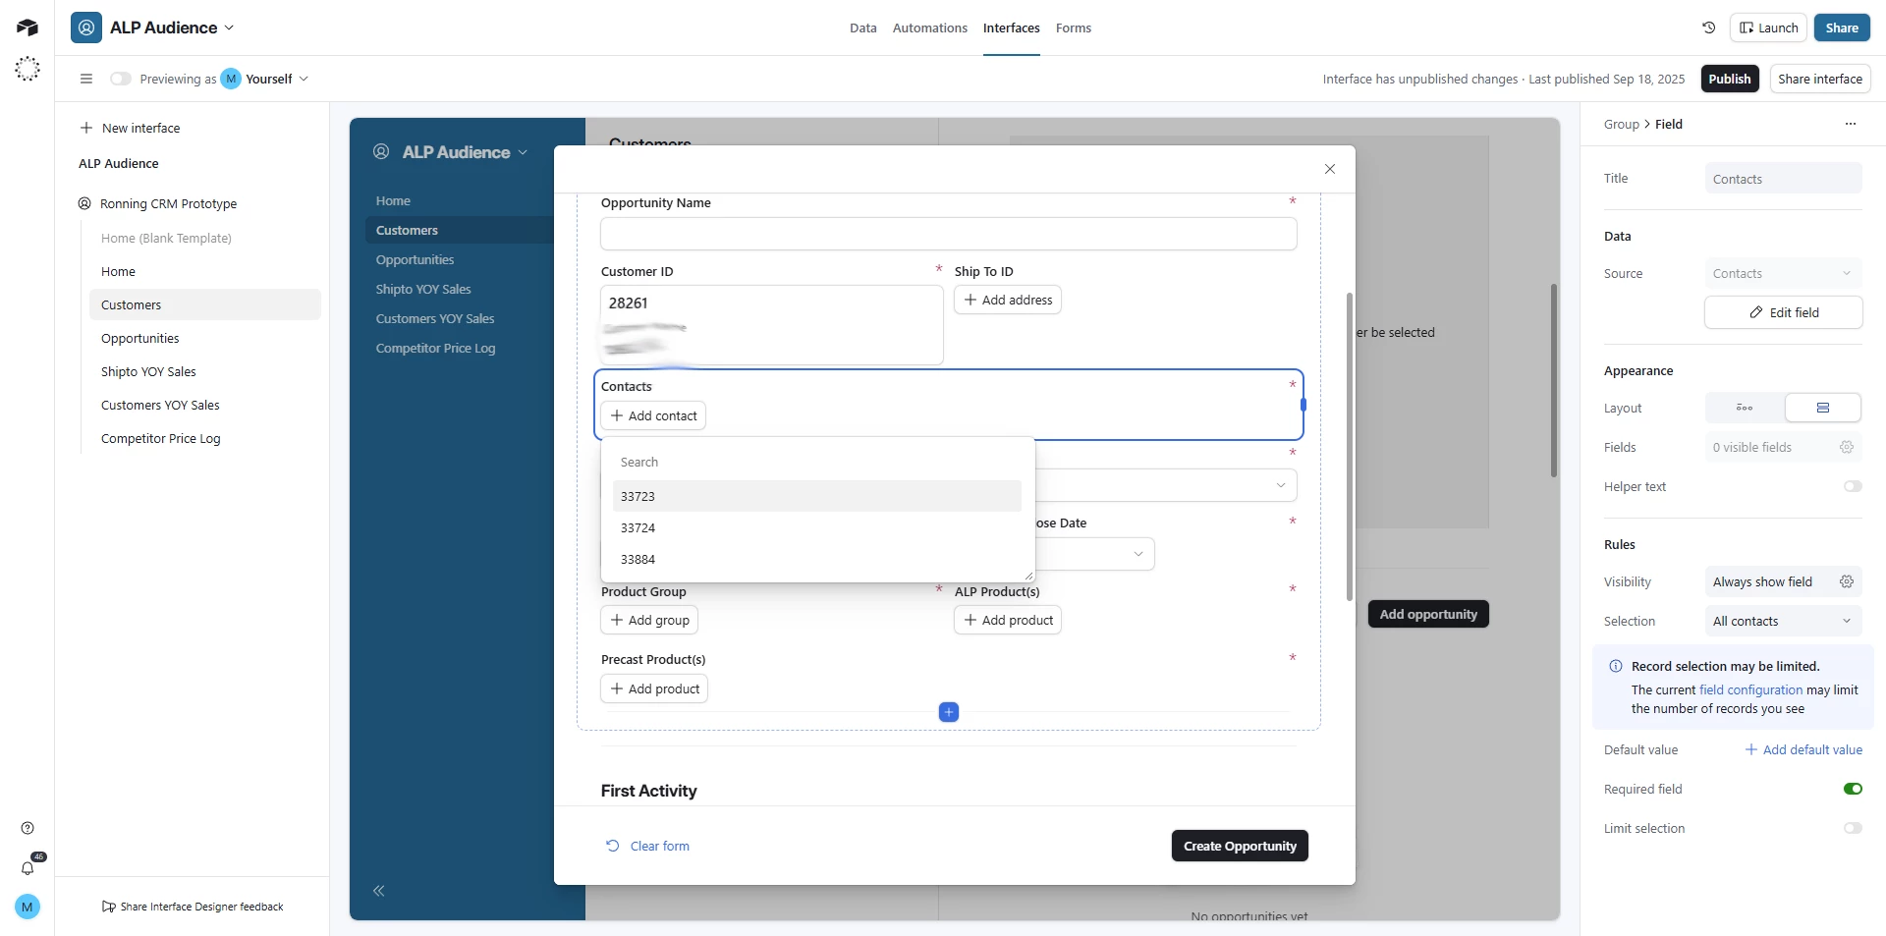This screenshot has height=936, width=1886.
Task: Click ALP Audience logo in interface preview
Action: (381, 152)
